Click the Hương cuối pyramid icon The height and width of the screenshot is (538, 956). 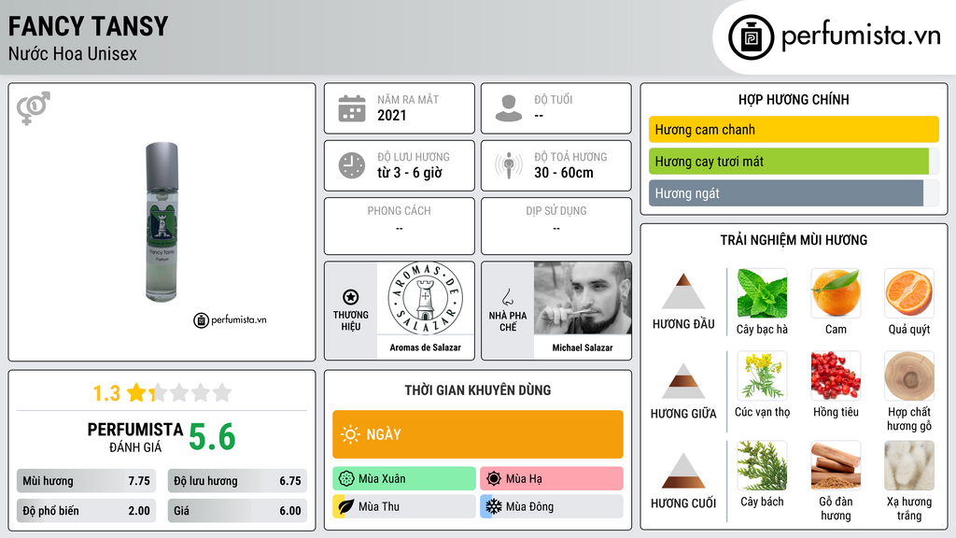point(683,471)
